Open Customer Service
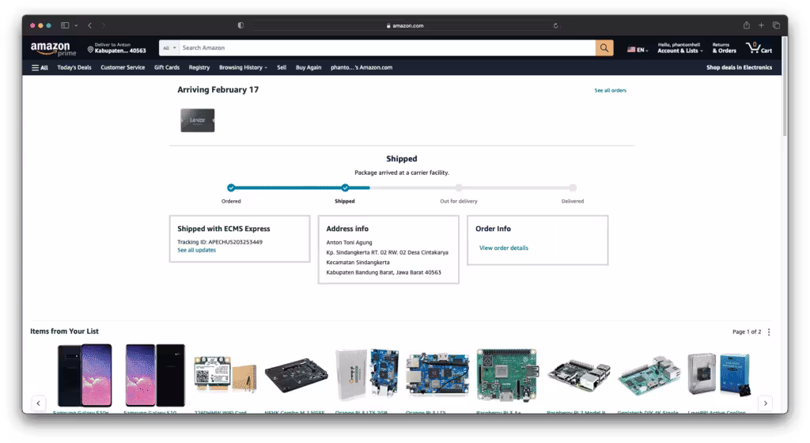Screen dimensions: 810x443 click(x=123, y=68)
